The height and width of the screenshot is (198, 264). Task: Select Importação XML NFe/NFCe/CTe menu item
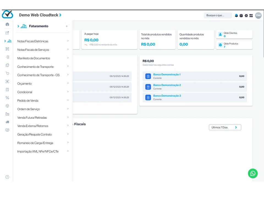[x=38, y=151]
